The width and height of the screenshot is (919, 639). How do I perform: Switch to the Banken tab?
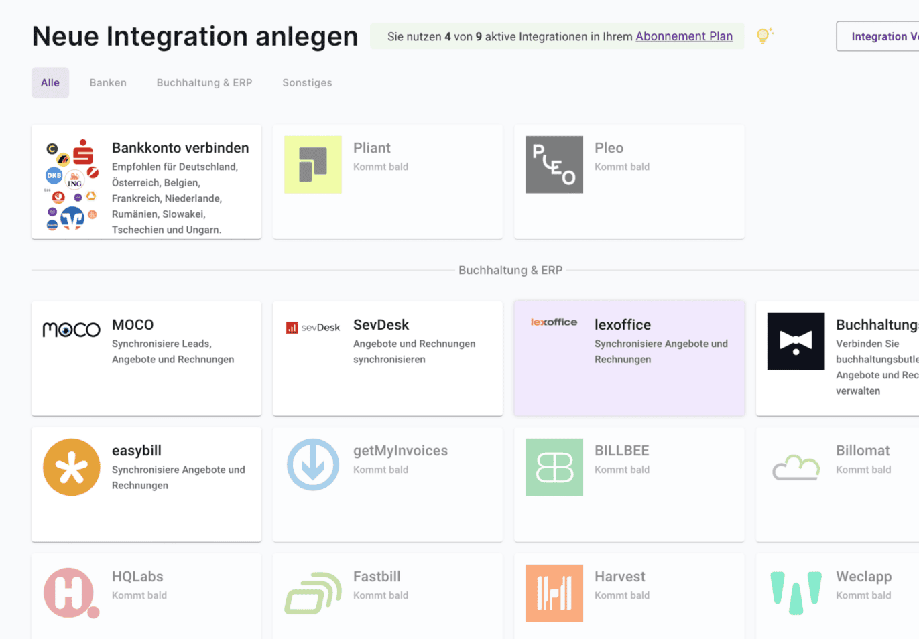click(x=108, y=83)
